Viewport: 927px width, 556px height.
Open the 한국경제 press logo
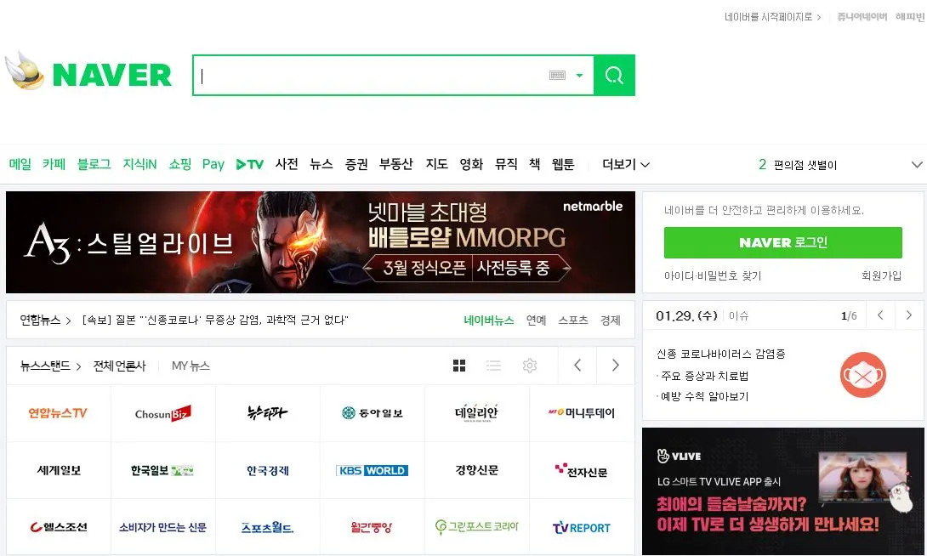click(268, 470)
